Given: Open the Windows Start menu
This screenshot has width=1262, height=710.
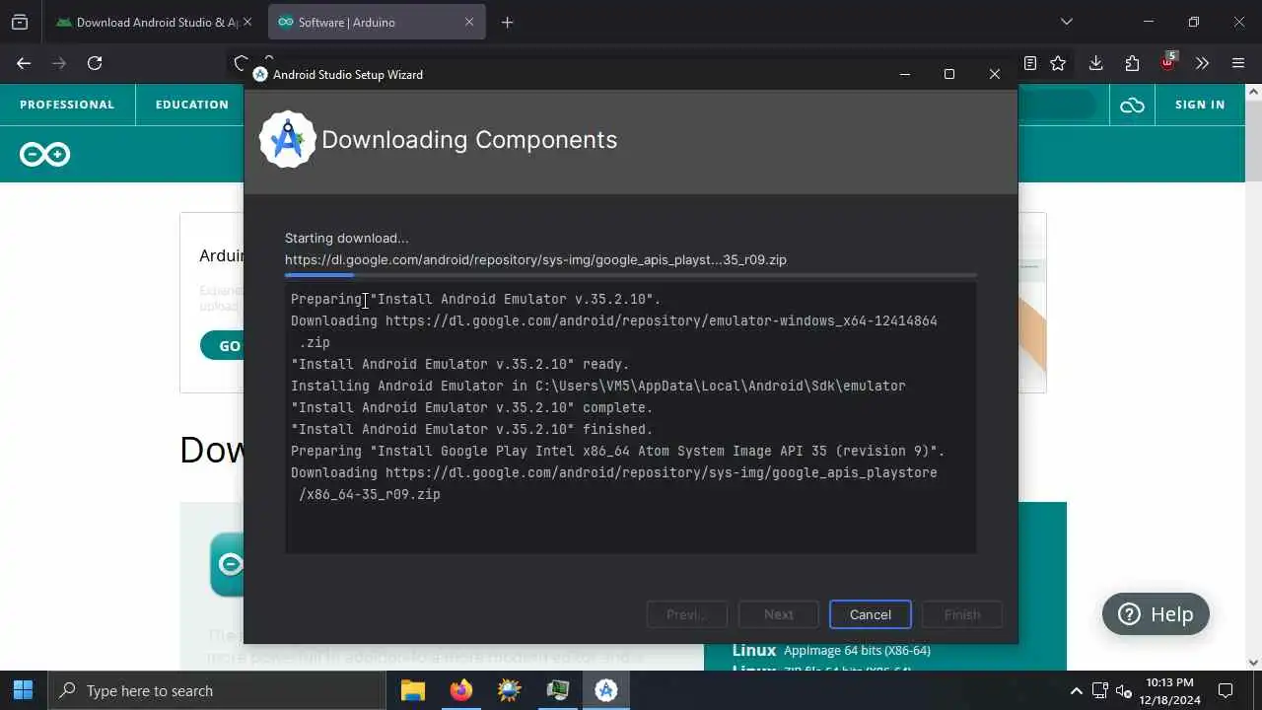Looking at the screenshot, I should point(24,690).
